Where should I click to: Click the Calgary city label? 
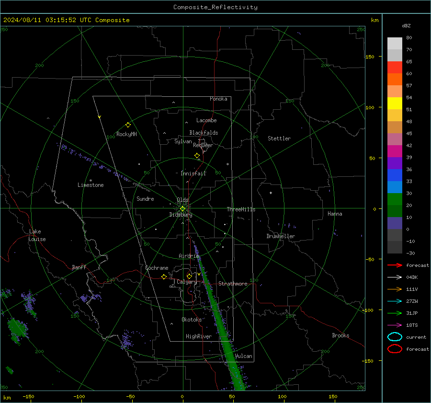point(187,282)
